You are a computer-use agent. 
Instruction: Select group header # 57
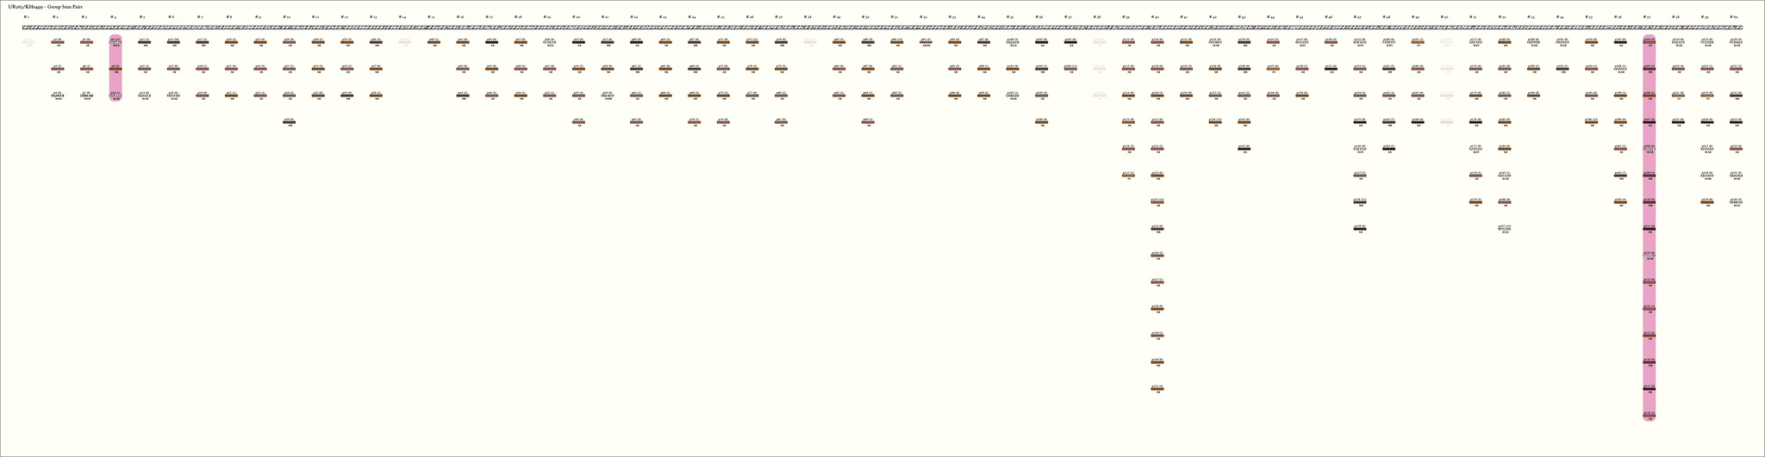tap(1647, 17)
